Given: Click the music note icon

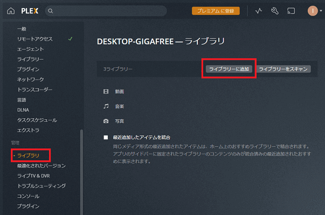Looking at the screenshot, I should coord(106,106).
